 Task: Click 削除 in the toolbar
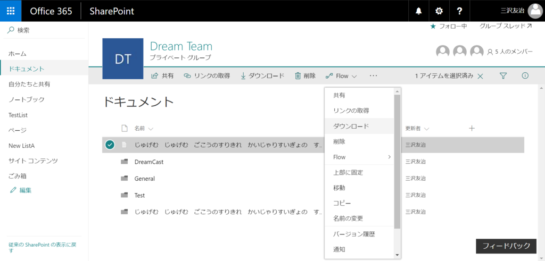click(x=305, y=75)
